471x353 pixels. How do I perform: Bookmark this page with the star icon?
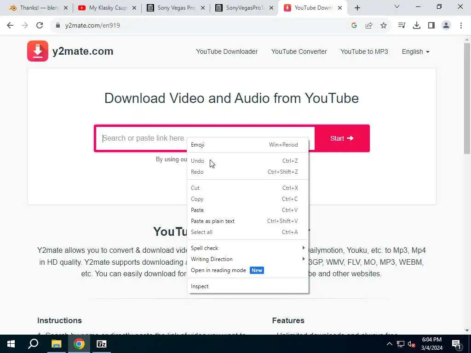384,26
